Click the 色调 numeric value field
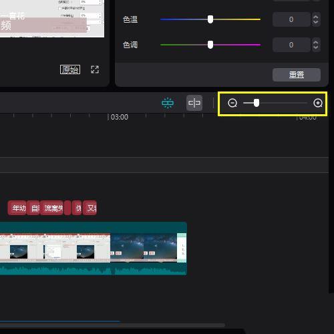The image size is (334, 334). [x=291, y=45]
